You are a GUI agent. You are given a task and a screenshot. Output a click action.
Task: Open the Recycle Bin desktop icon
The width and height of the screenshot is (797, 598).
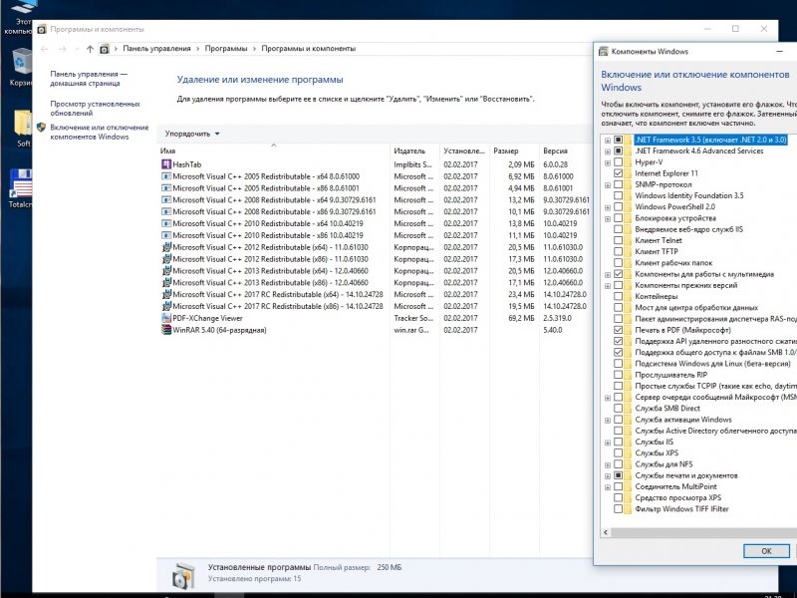[x=20, y=64]
